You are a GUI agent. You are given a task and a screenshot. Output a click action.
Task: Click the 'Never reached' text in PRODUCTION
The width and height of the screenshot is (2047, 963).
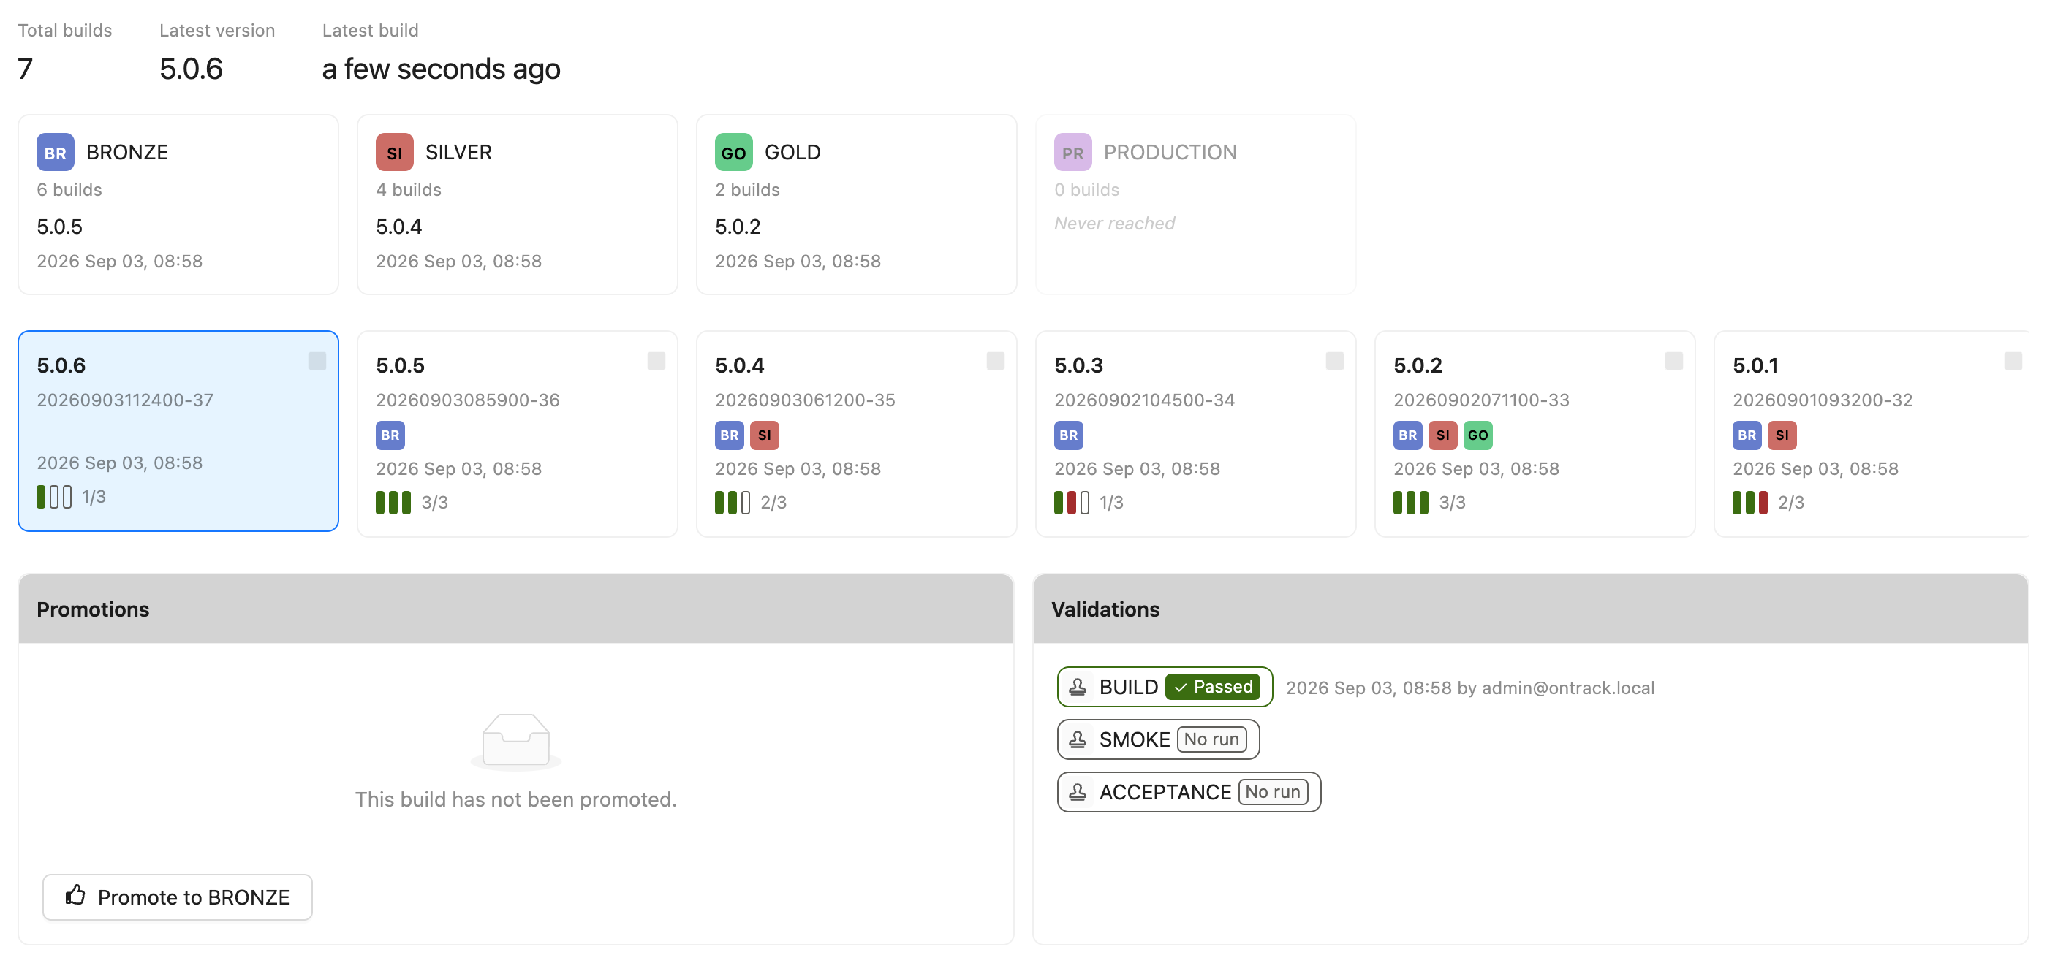tap(1114, 223)
